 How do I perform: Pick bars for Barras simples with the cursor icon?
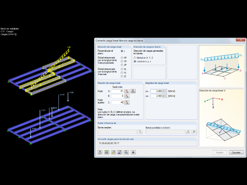coord(140,132)
